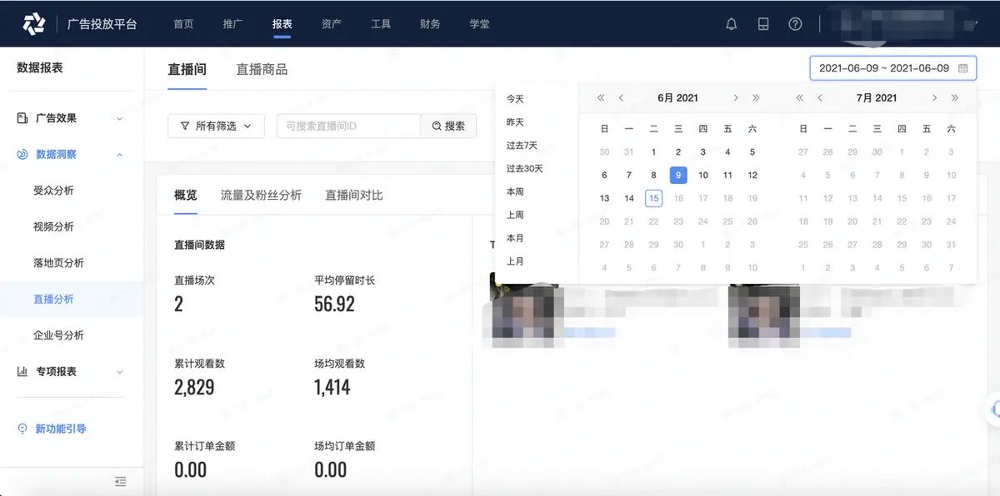This screenshot has width=1000, height=496.
Task: Select June 12 in the calendar
Action: (x=752, y=175)
